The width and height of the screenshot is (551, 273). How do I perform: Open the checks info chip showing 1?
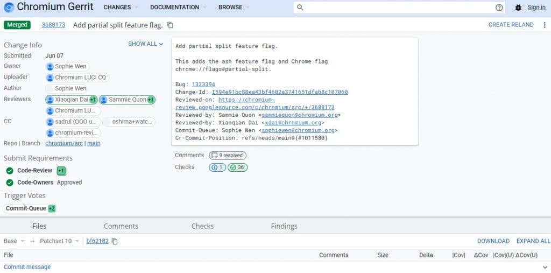click(x=217, y=167)
